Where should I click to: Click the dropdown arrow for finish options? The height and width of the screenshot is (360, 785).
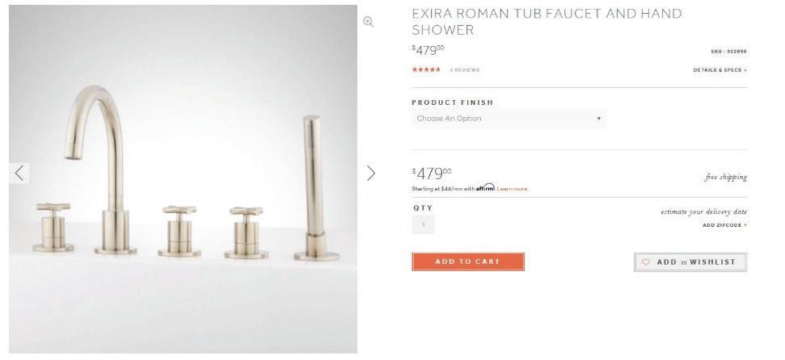point(599,119)
